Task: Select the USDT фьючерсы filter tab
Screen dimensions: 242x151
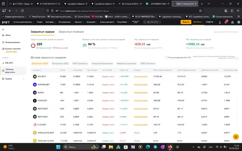Action: (x=148, y=63)
